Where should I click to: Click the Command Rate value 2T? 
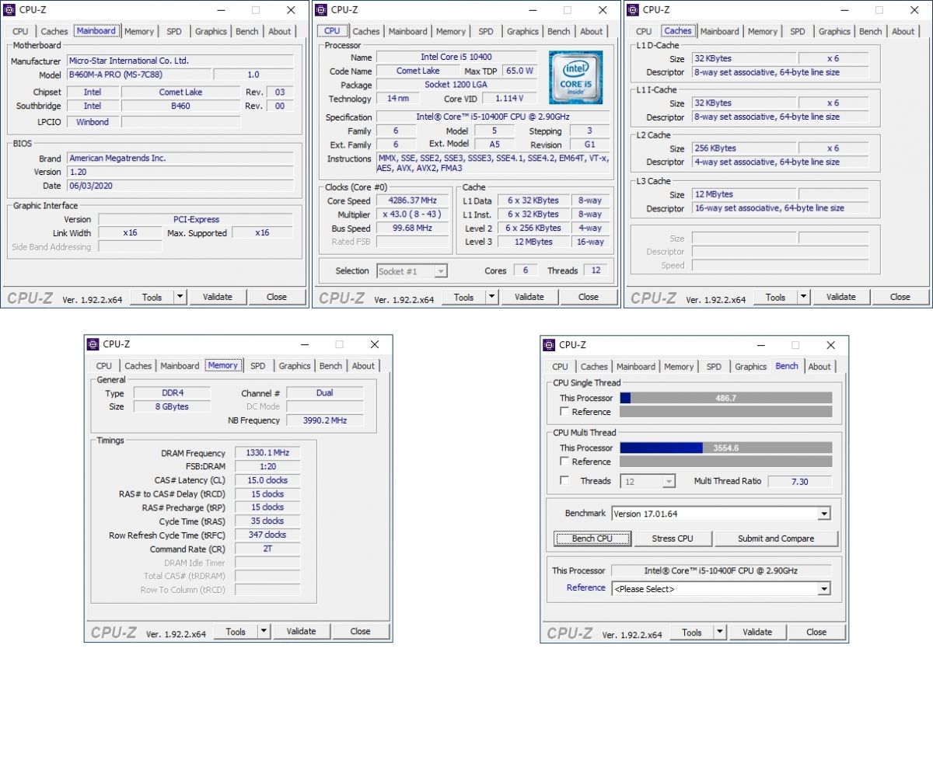click(267, 549)
